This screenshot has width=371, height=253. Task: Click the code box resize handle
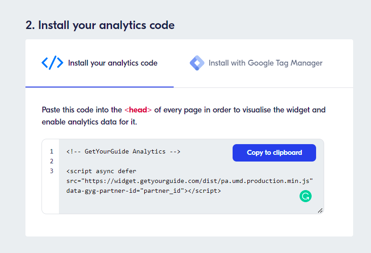click(x=320, y=211)
